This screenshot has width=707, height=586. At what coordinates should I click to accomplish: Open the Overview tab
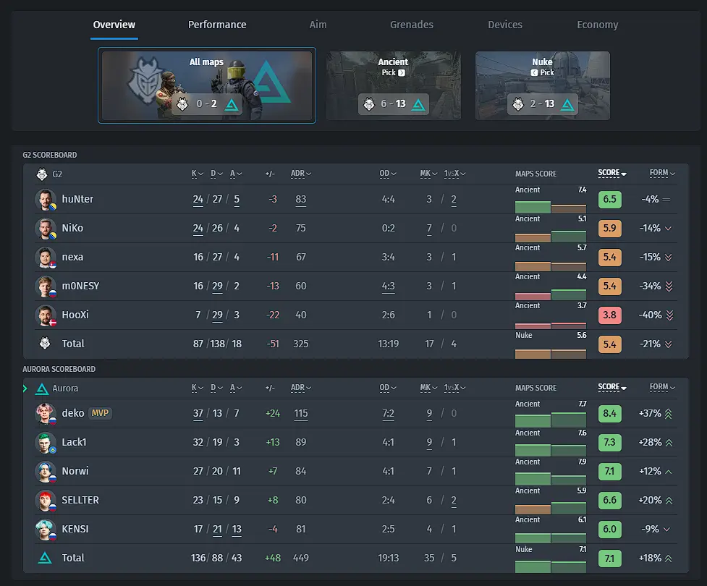(x=114, y=25)
